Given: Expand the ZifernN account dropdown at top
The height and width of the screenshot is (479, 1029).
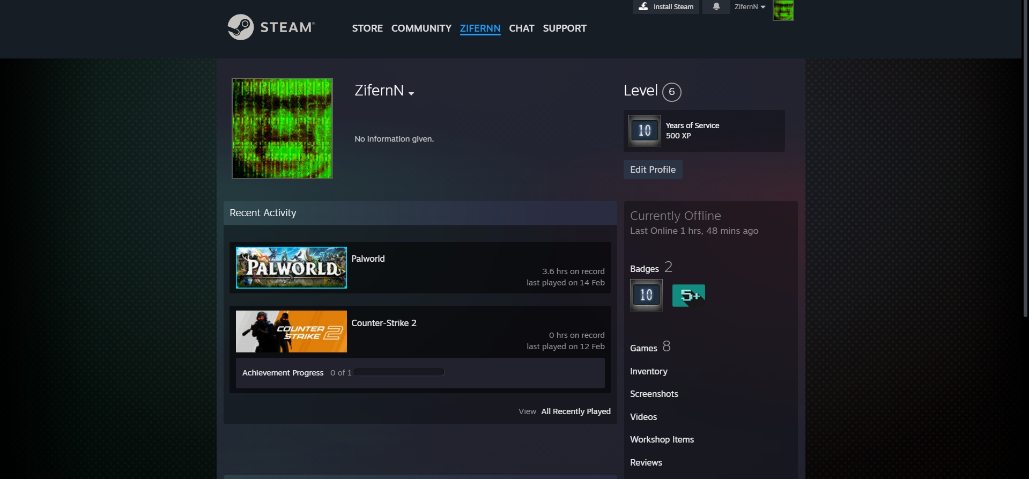Looking at the screenshot, I should [x=750, y=7].
